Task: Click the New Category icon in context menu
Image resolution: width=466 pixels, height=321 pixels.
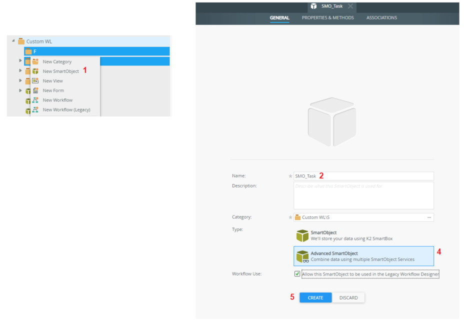Action: [x=35, y=62]
